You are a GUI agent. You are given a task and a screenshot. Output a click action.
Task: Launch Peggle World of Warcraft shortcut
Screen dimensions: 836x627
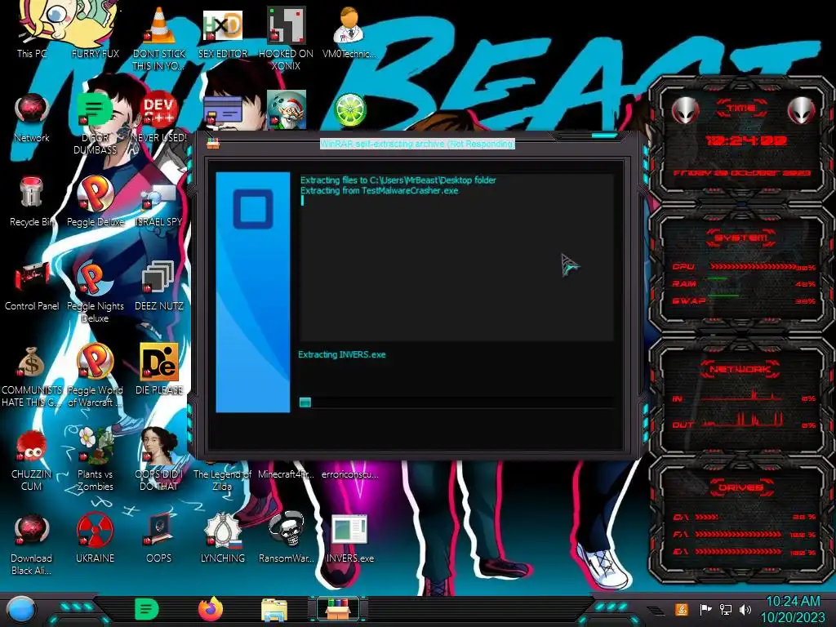click(95, 376)
